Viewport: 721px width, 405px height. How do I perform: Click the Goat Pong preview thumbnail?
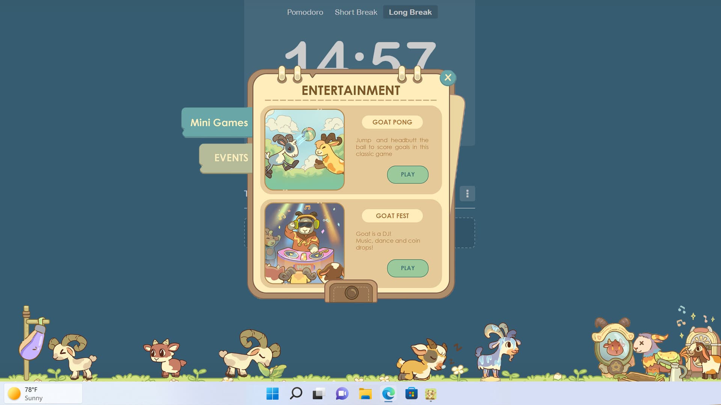(x=305, y=148)
